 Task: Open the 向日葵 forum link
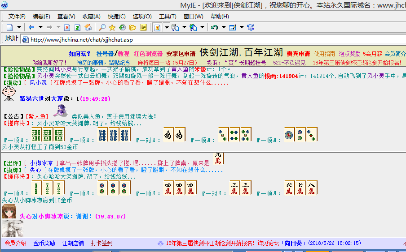point(293,243)
